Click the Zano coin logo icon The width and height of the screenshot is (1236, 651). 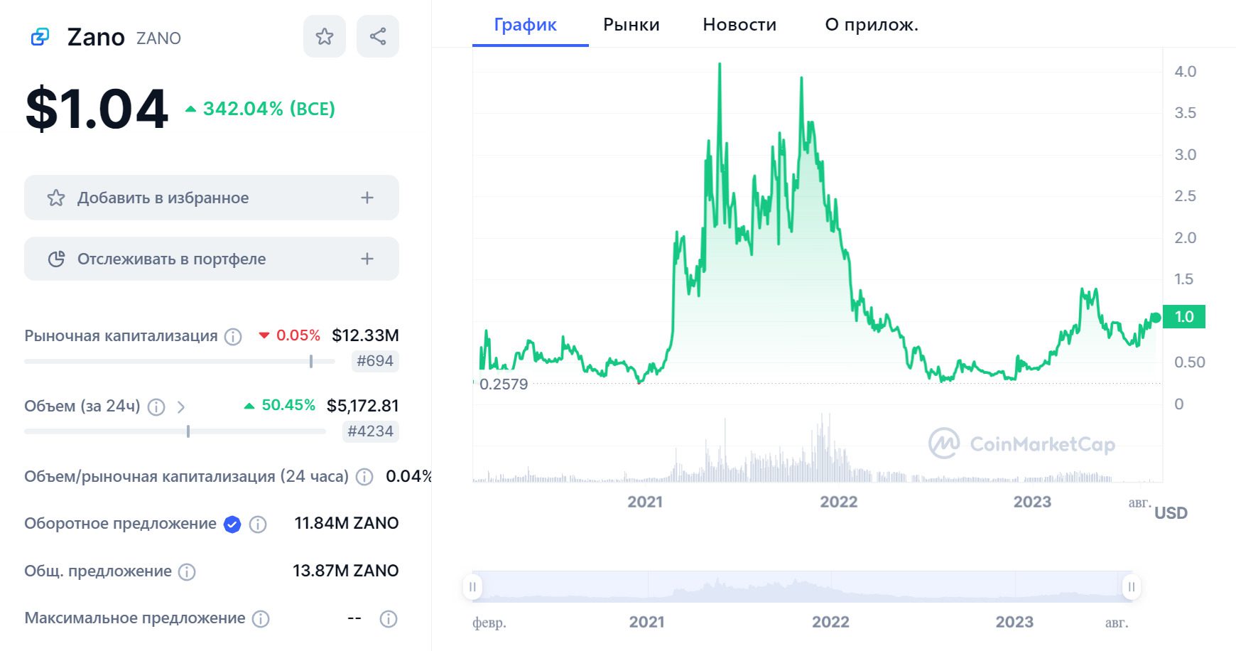click(x=40, y=37)
